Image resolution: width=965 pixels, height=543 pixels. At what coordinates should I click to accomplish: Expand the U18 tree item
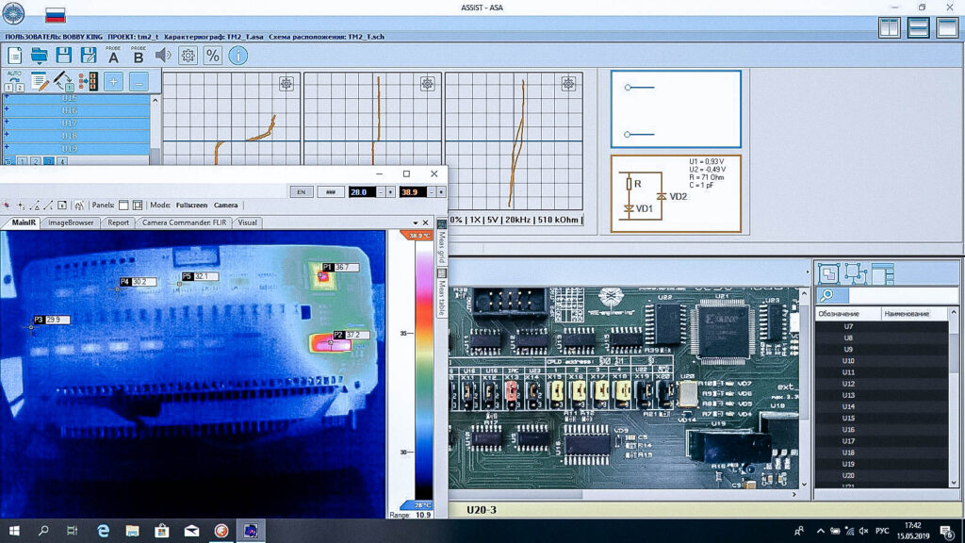click(x=7, y=136)
